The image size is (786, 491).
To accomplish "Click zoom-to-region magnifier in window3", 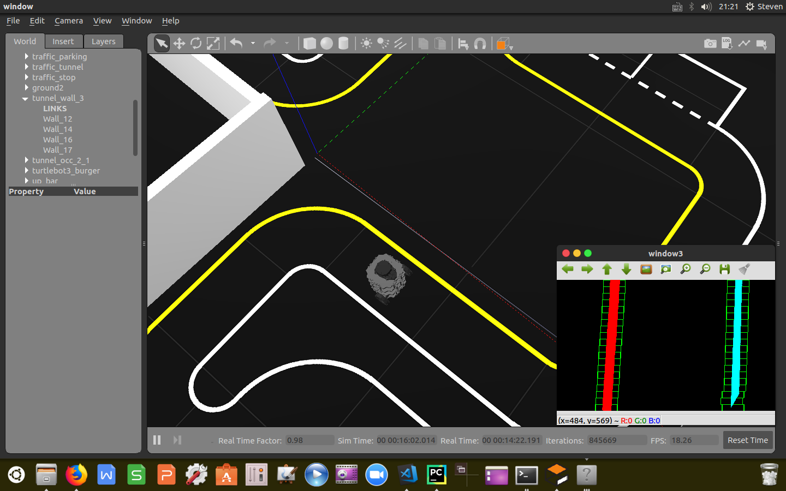I will [x=666, y=269].
